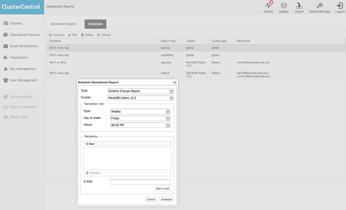The height and width of the screenshot is (210, 346).
Task: Click the Integrations puzzle icon
Action: [6, 58]
